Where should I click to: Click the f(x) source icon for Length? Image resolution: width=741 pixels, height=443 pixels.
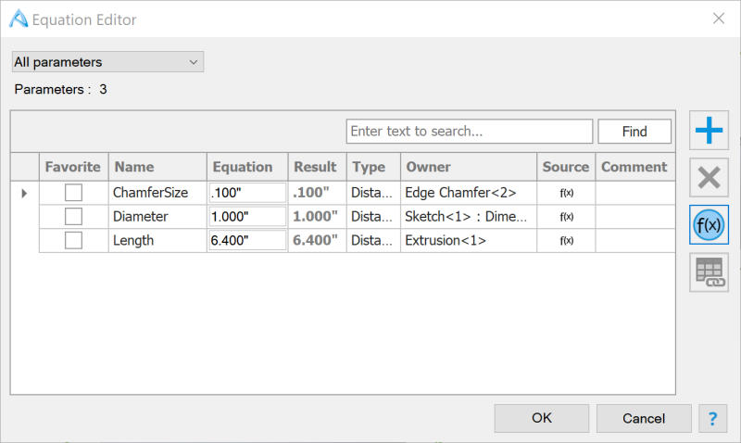(x=566, y=241)
